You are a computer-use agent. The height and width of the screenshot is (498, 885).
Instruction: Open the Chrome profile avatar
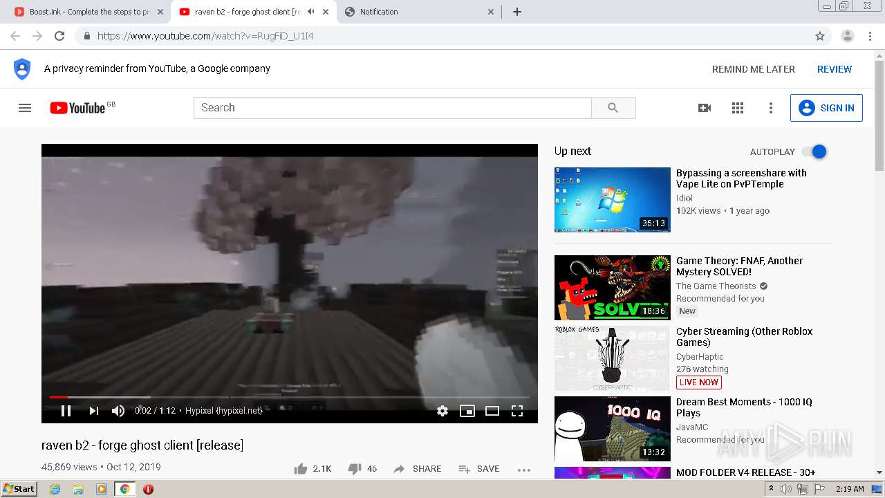click(848, 36)
